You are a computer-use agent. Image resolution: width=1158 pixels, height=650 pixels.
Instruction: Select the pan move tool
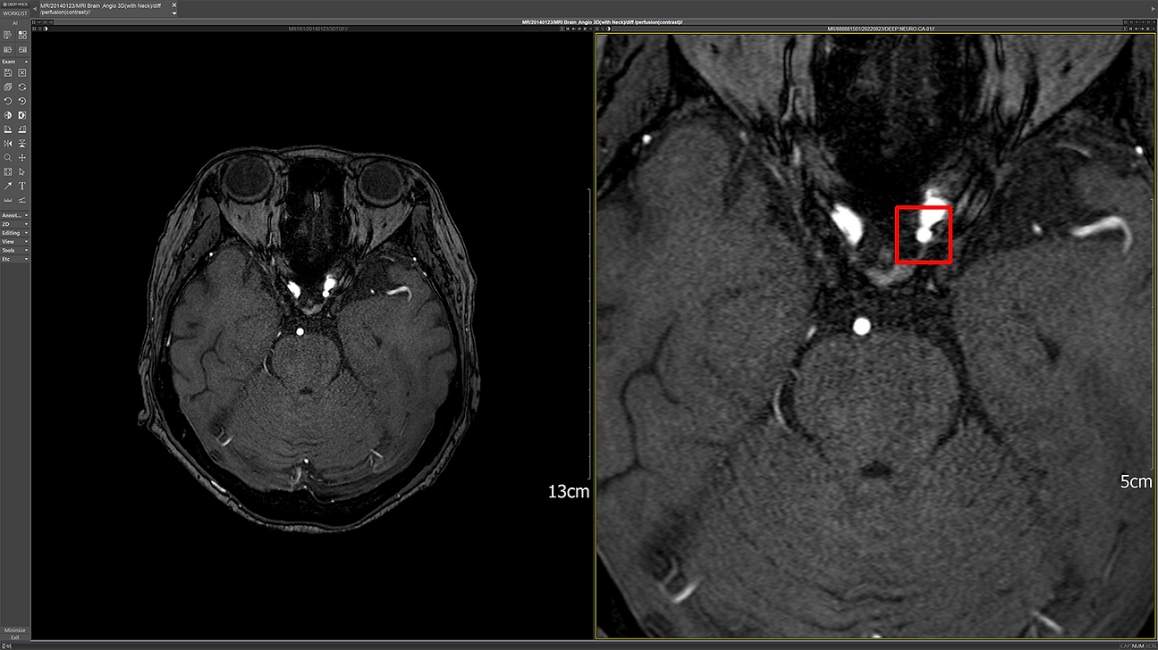[22, 157]
